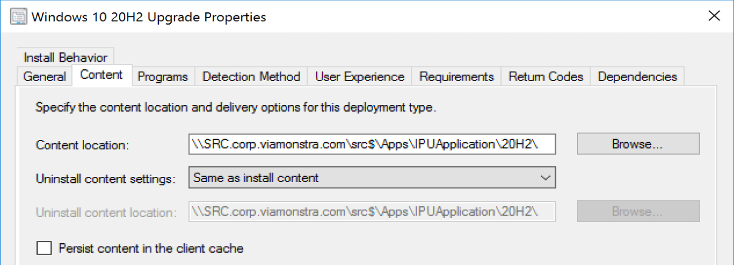Expand the Uninstall content settings dropdown
The width and height of the screenshot is (734, 265).
point(545,177)
